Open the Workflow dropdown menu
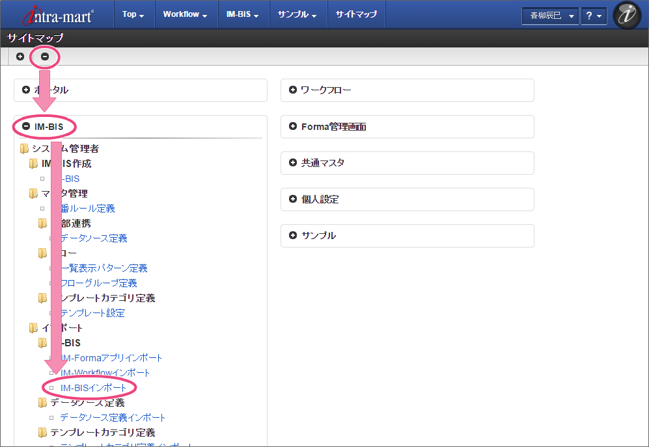The height and width of the screenshot is (447, 649). (186, 14)
